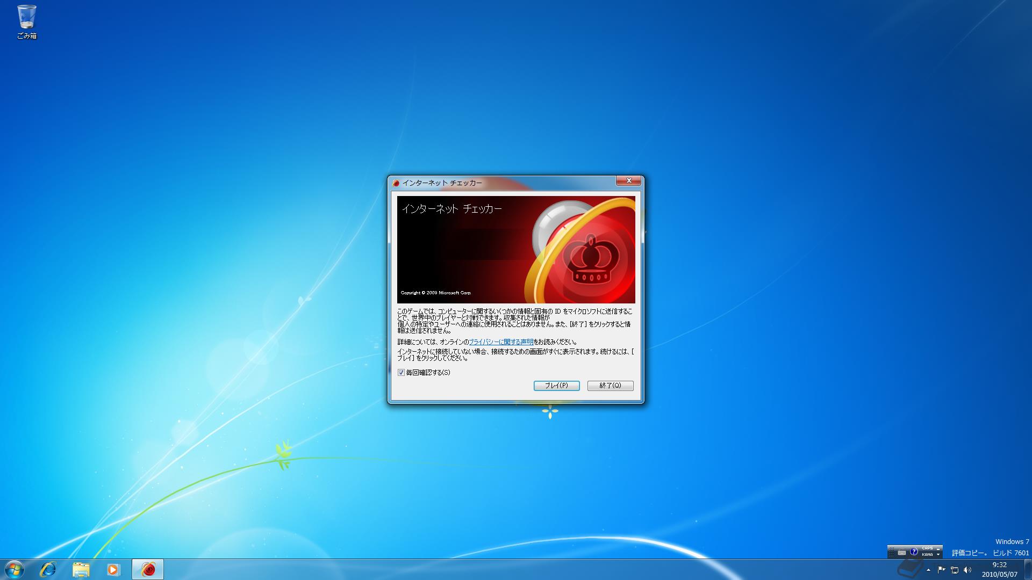The height and width of the screenshot is (580, 1032).
Task: Click the taskbar clock showing 9:32
Action: 999,569
